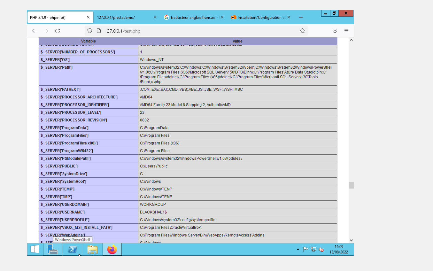The image size is (433, 271).
Task: Select the $_SERVER['NUMBER_OF_PROCESSORS'] cell
Action: (x=89, y=52)
